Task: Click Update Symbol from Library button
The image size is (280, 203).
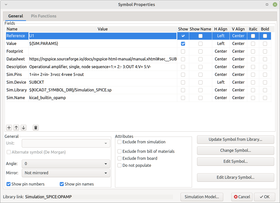Action: coord(235,140)
